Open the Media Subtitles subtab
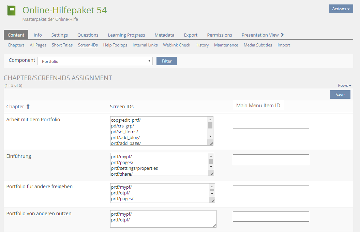 pos(258,45)
